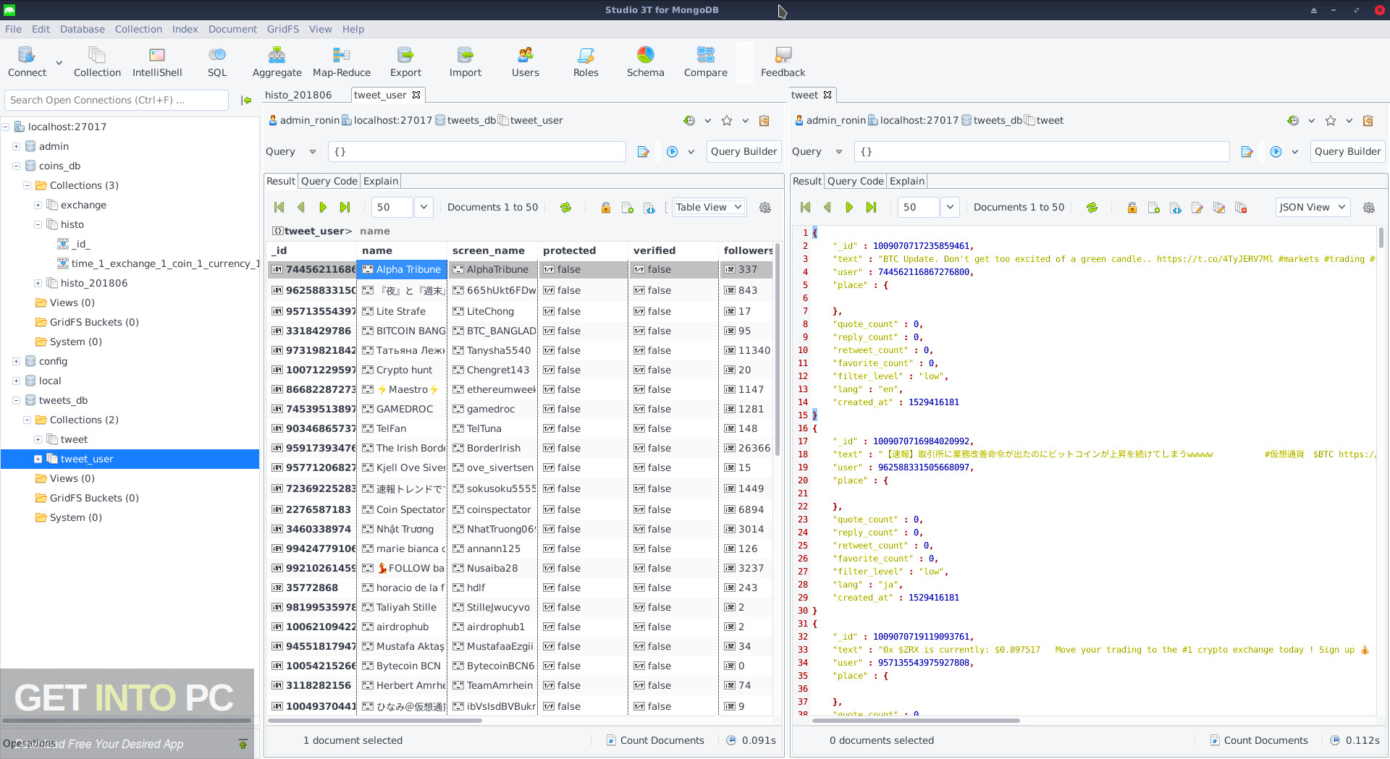Open the GridFS menu
The width and height of the screenshot is (1390, 759).
coord(283,29)
